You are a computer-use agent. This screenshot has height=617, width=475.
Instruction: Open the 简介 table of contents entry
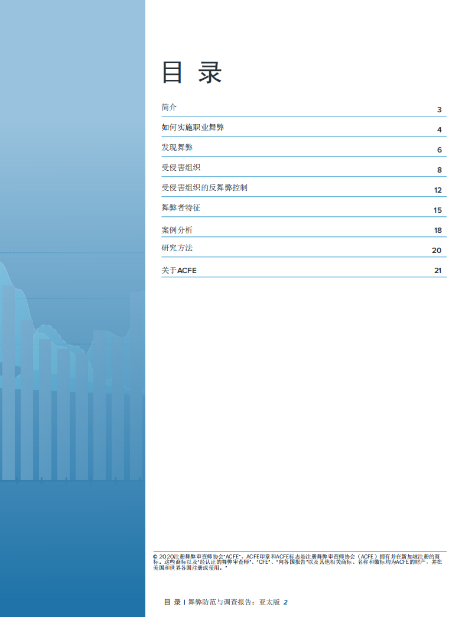click(x=169, y=108)
